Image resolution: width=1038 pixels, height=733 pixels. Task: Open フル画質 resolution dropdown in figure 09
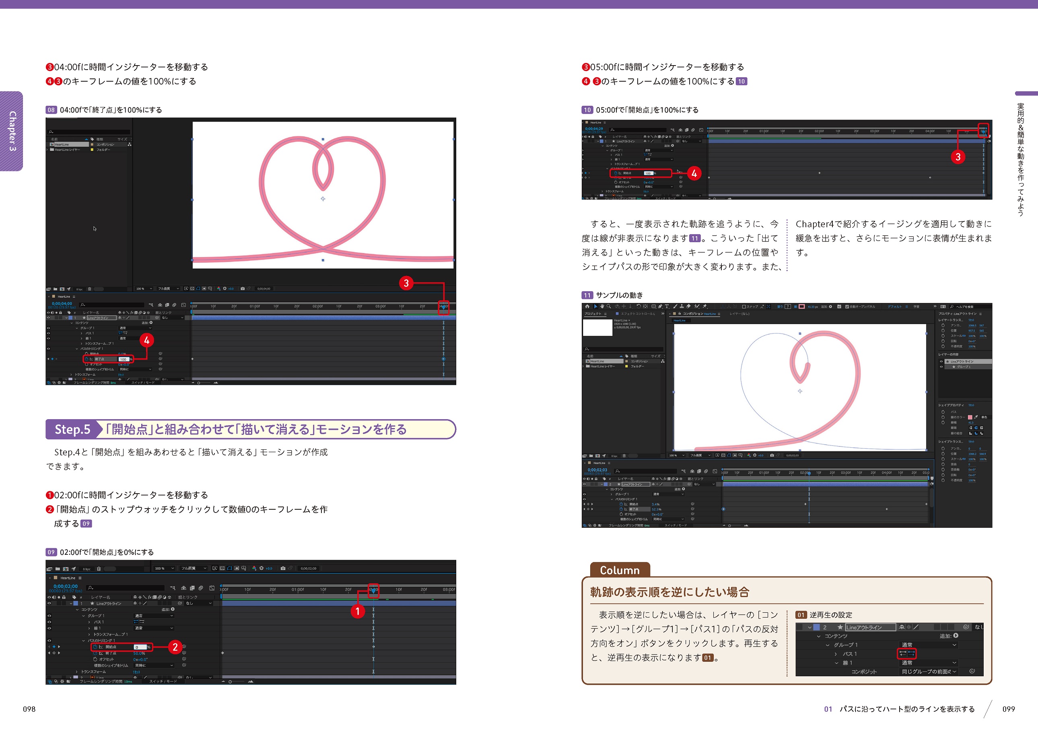tap(194, 569)
